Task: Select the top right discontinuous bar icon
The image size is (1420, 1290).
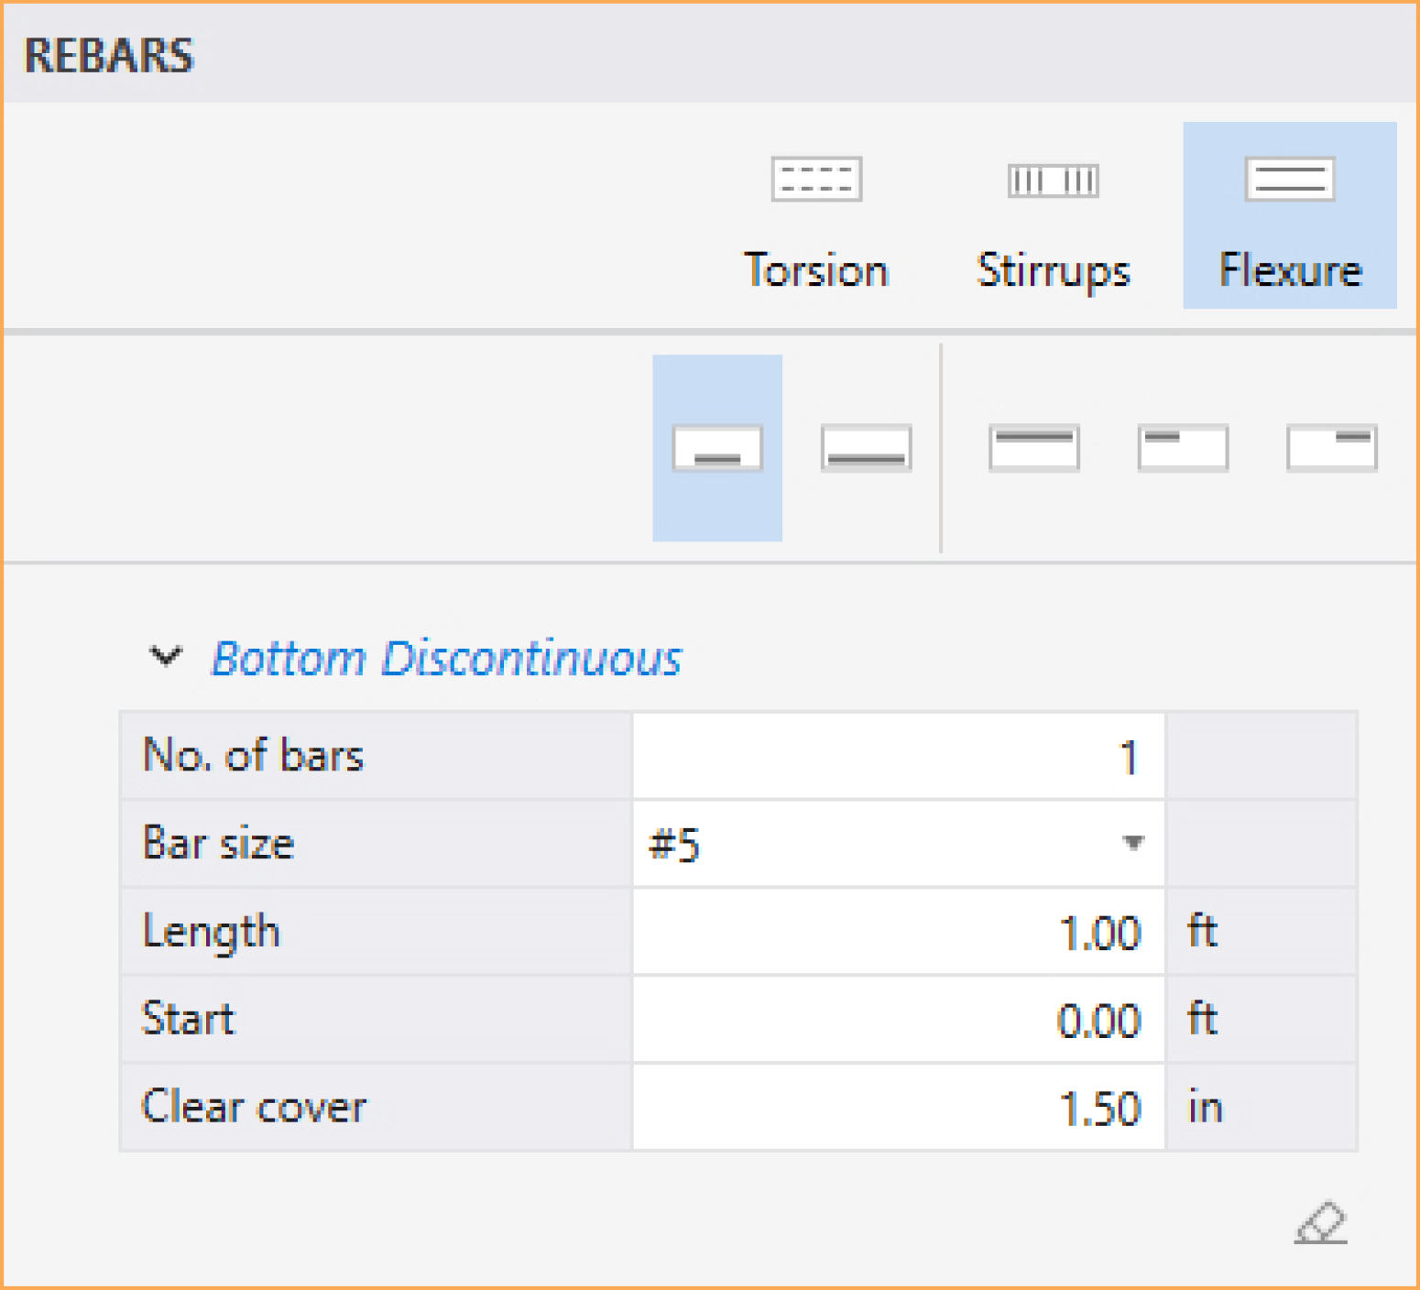Action: pyautogui.click(x=1331, y=448)
